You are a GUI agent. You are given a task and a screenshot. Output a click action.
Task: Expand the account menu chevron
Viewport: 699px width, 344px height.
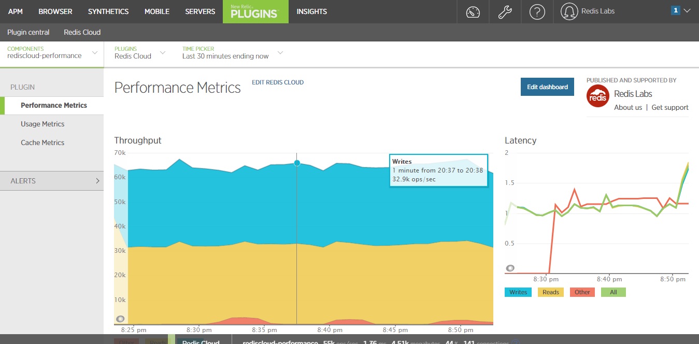(687, 10)
